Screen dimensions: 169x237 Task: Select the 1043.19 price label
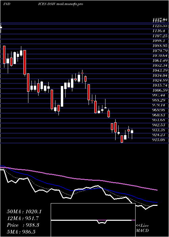pyautogui.click(x=160, y=70)
